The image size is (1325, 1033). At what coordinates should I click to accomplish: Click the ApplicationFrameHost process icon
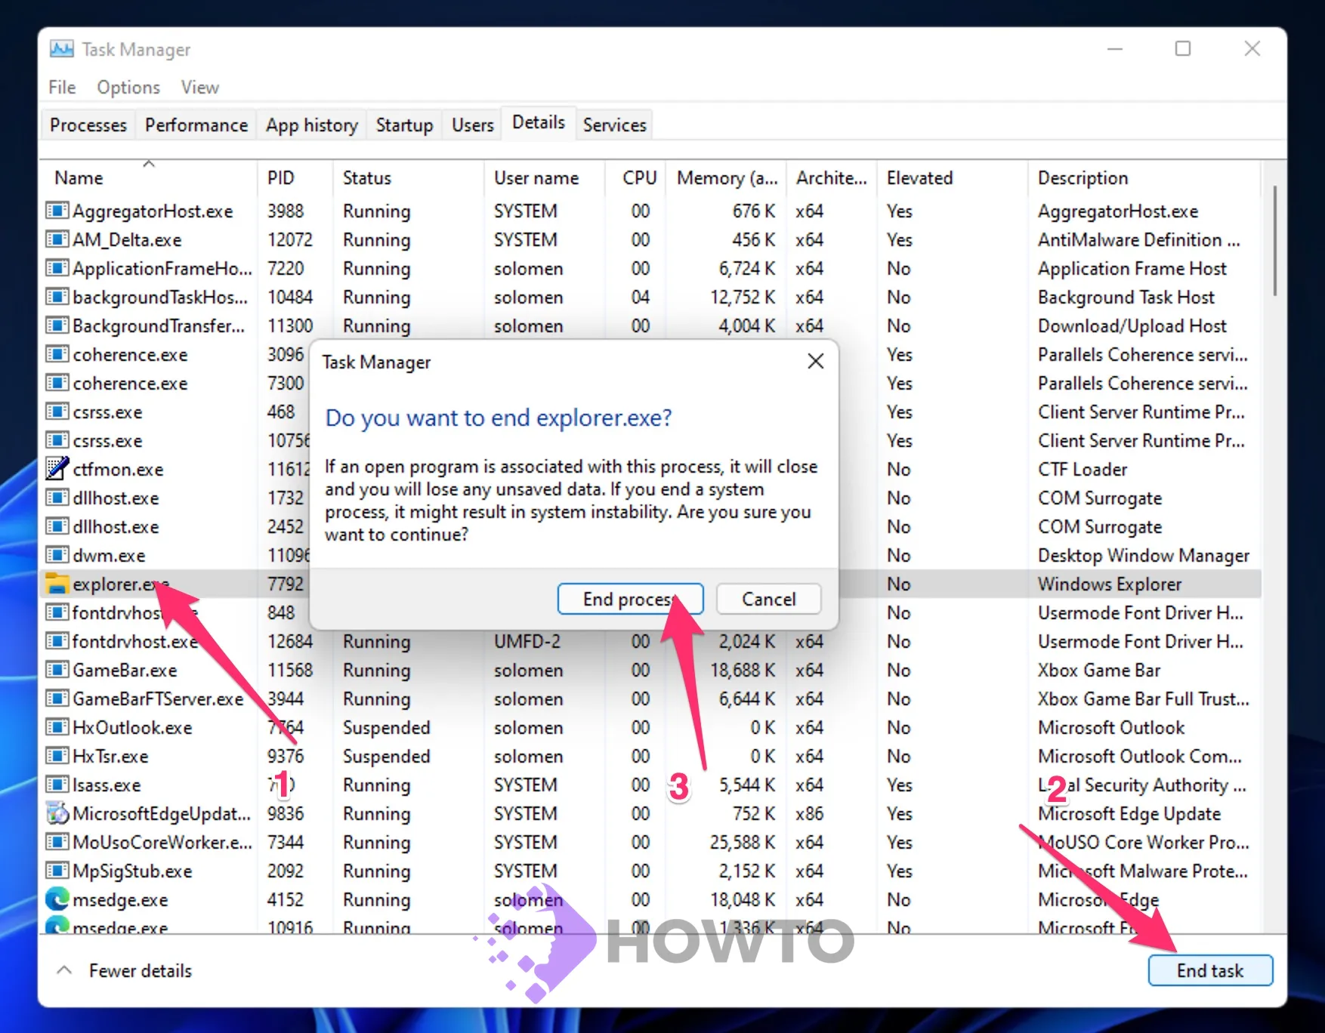[x=57, y=268]
